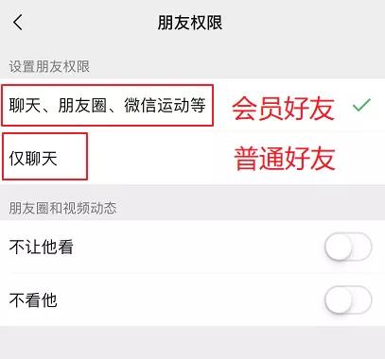Click the 朋友圈和视频动态 section header
The height and width of the screenshot is (359, 385).
tap(62, 208)
